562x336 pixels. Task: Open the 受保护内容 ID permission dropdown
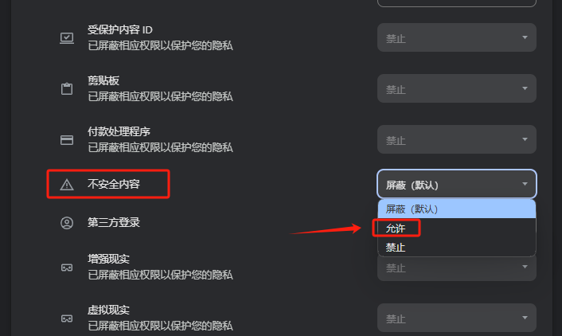457,37
